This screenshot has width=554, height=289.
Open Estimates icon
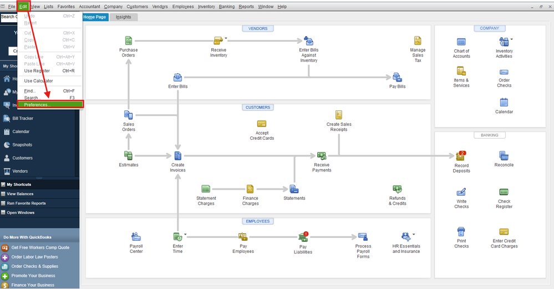click(x=128, y=155)
